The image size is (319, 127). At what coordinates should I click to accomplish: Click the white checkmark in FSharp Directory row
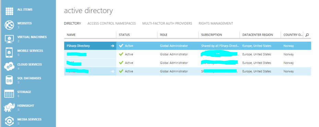[121, 46]
